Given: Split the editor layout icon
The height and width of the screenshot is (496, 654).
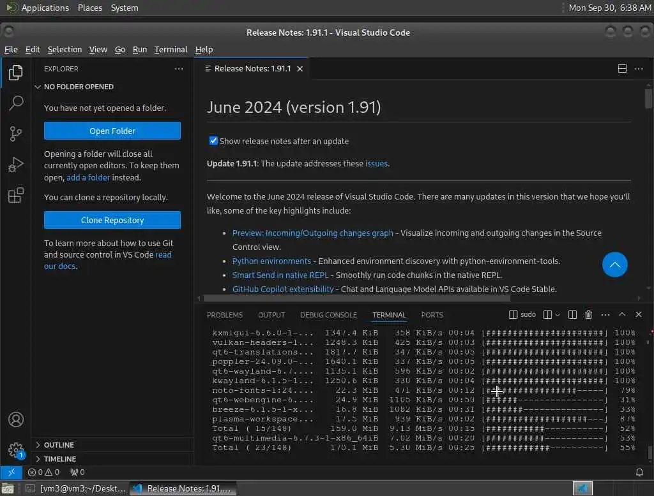Looking at the screenshot, I should pyautogui.click(x=622, y=69).
